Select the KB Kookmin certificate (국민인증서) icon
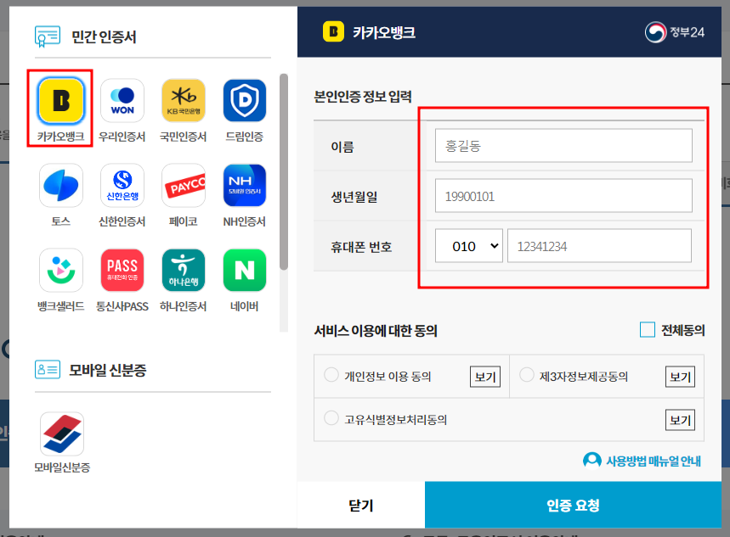Image resolution: width=730 pixels, height=537 pixels. (x=184, y=101)
